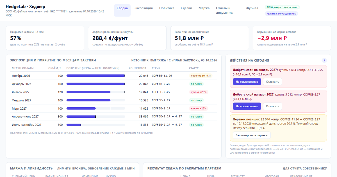Select the Февраль 2027 row label
Viewport: 337px width, 177px height.
(x=21, y=100)
